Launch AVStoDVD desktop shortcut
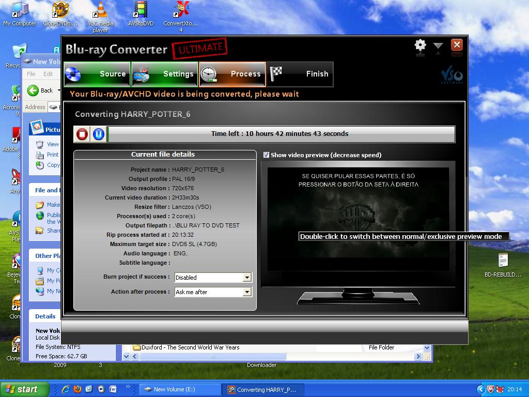The height and width of the screenshot is (397, 529). pyautogui.click(x=141, y=14)
